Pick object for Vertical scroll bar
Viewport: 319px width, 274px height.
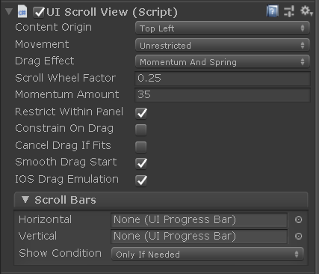tap(298, 236)
